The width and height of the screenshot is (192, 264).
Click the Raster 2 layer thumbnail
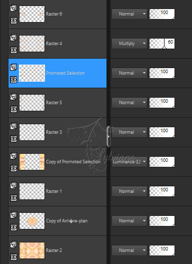[32, 250]
